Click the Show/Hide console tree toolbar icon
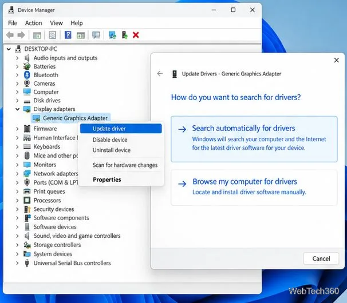Viewport: 347px width, 303px height. pyautogui.click(x=37, y=35)
